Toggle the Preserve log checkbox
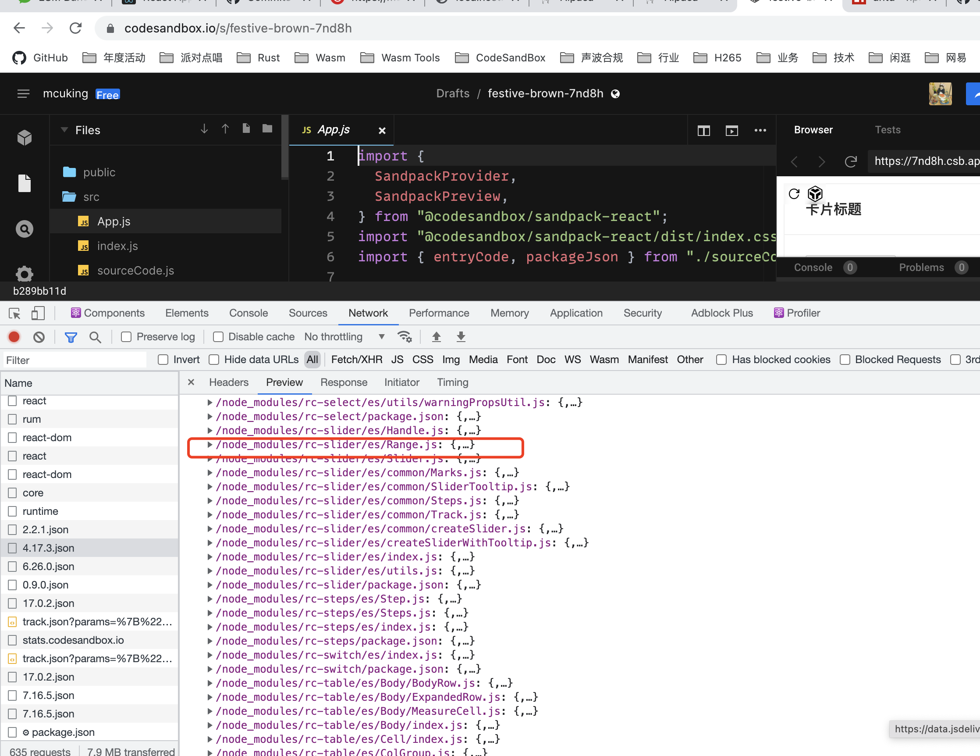Image resolution: width=980 pixels, height=756 pixels. point(126,337)
